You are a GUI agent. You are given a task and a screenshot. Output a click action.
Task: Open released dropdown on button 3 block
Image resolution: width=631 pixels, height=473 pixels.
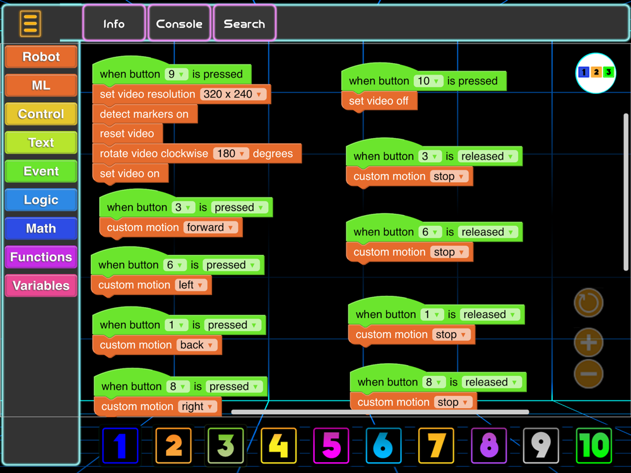pyautogui.click(x=487, y=156)
